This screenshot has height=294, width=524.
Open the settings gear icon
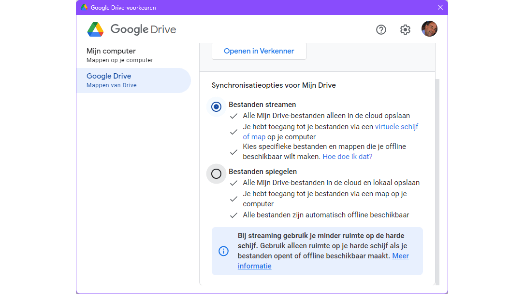point(405,29)
